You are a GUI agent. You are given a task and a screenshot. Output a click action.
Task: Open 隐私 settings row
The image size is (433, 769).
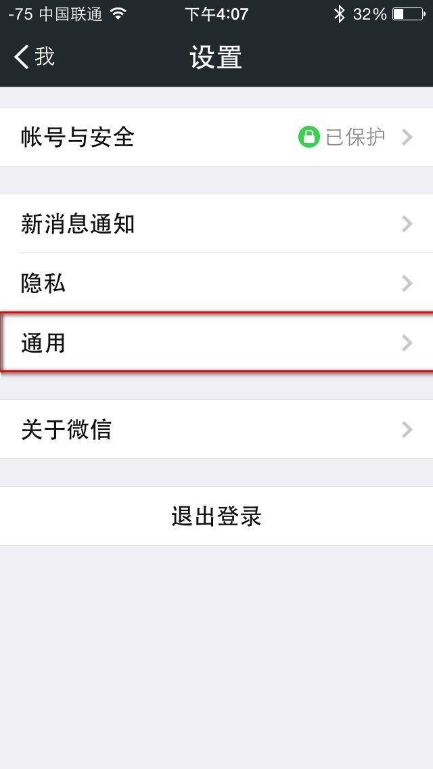click(216, 283)
